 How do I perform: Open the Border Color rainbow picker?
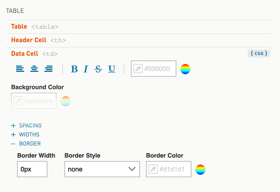[x=200, y=170]
